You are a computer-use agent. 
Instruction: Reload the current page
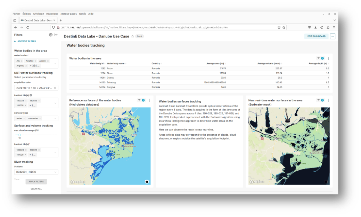[x=28, y=27]
